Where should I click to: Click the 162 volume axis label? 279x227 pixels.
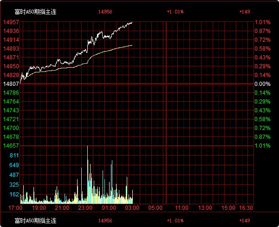click(x=14, y=195)
